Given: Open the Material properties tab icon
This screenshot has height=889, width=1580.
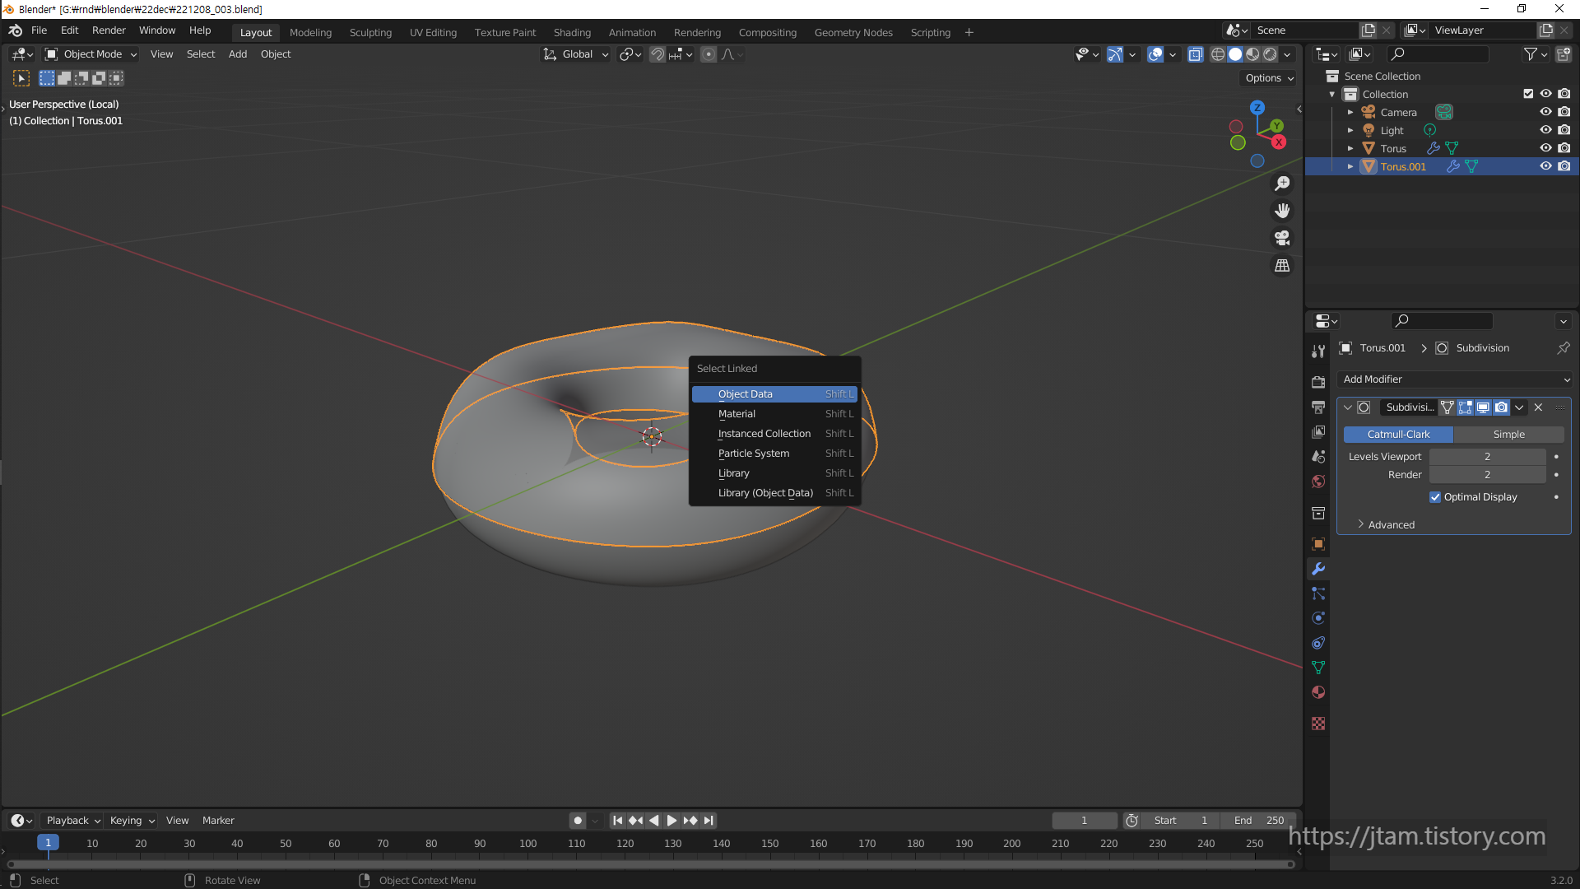Looking at the screenshot, I should click(1318, 692).
